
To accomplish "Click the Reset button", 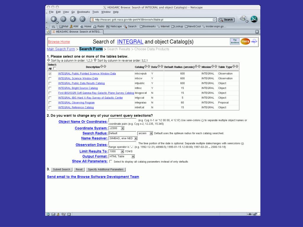I will point(79,169).
